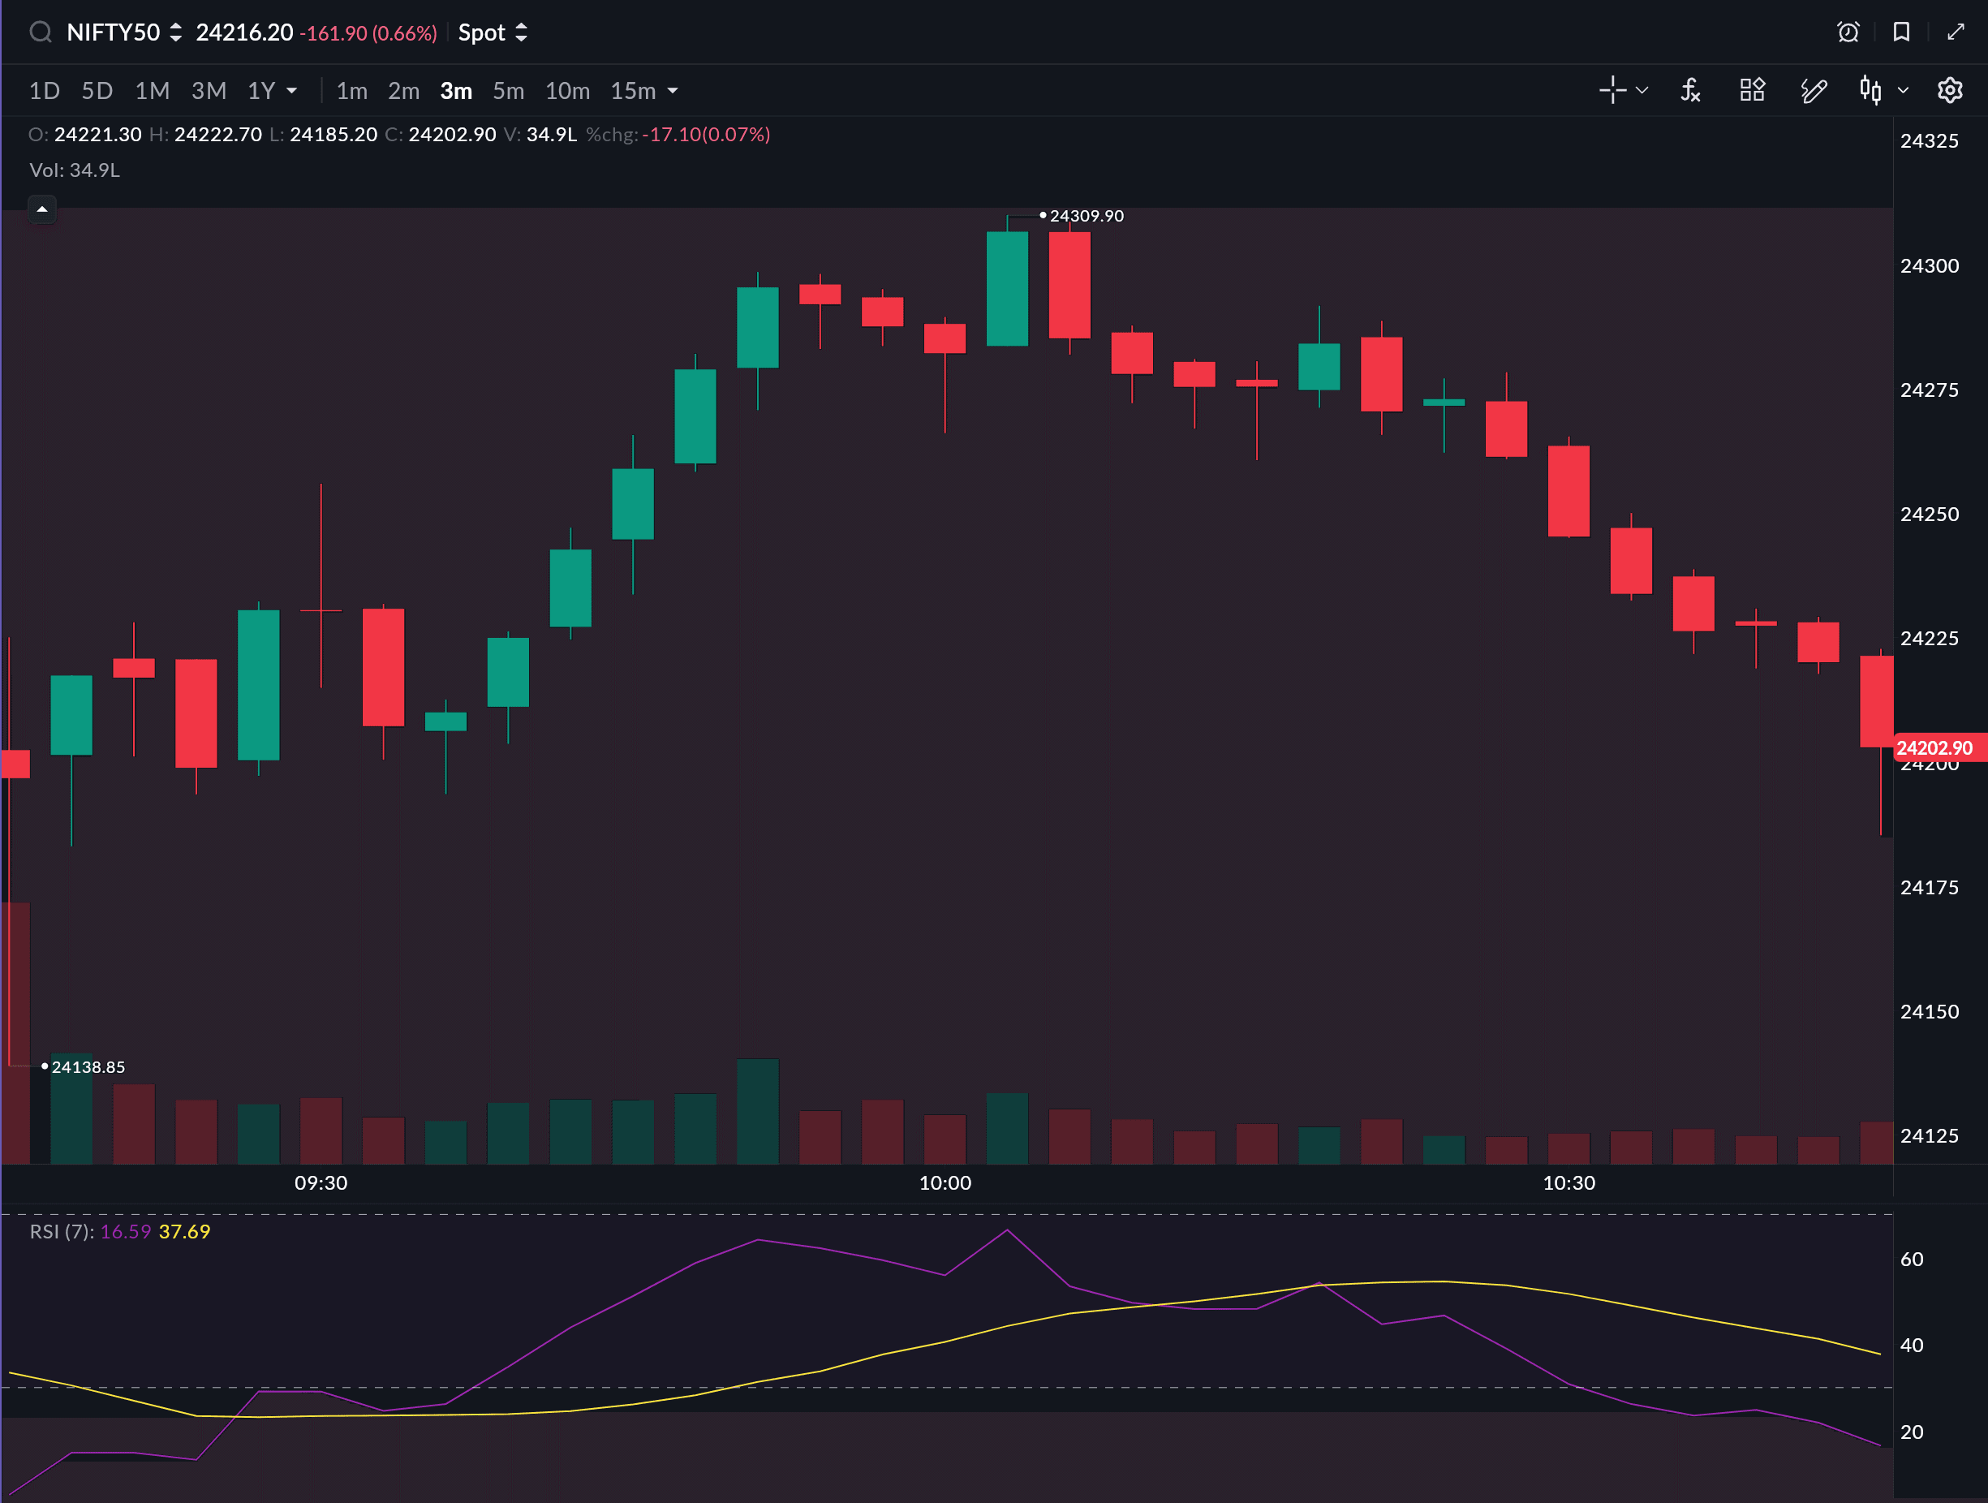The width and height of the screenshot is (1988, 1503).
Task: Expand the crosshair cursor type dropdown
Action: tap(1642, 91)
